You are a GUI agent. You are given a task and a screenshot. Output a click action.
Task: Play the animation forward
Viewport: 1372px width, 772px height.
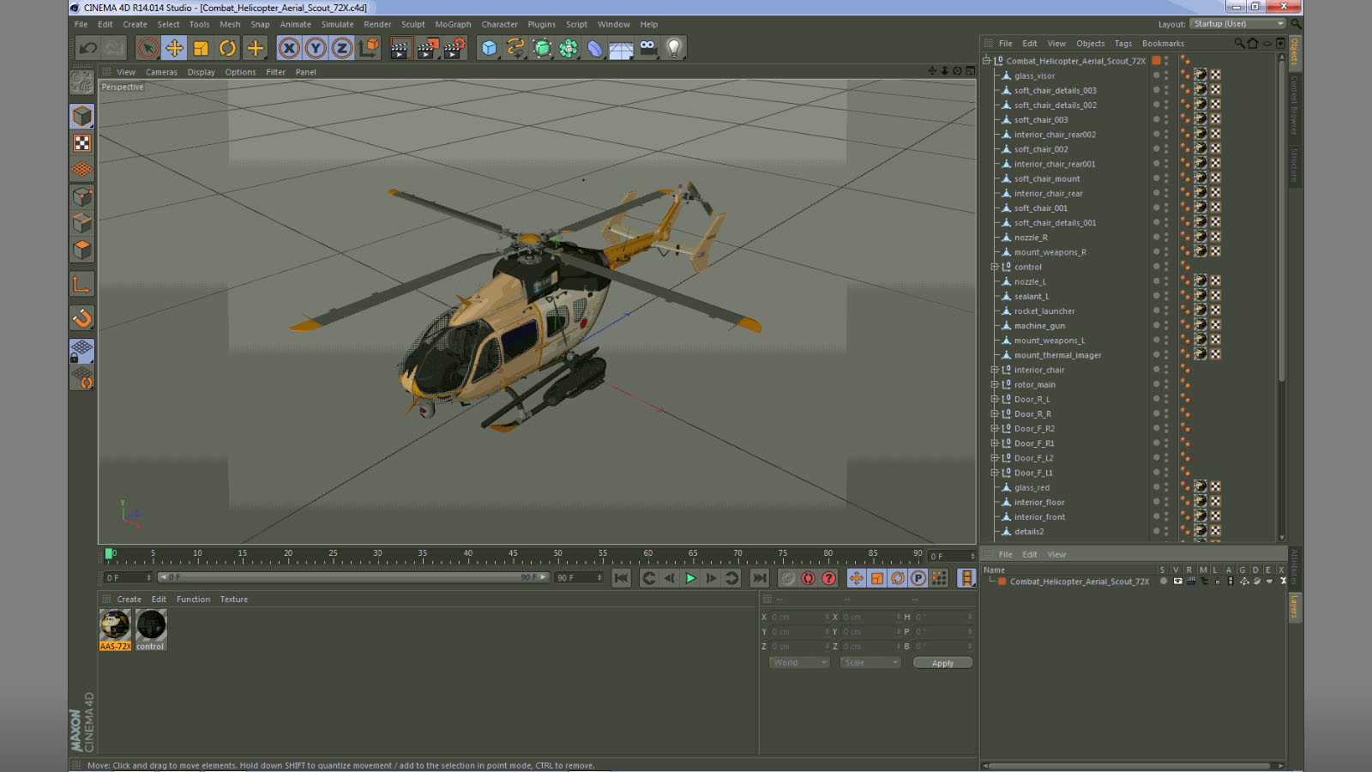[x=690, y=578]
